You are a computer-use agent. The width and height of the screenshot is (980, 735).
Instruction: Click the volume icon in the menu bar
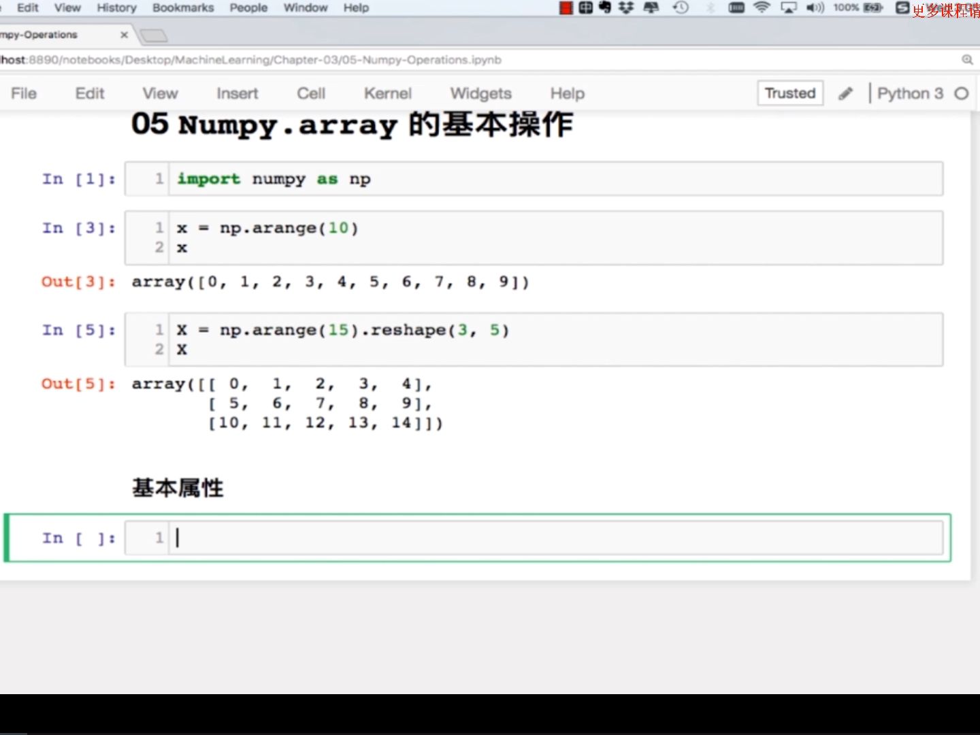814,7
